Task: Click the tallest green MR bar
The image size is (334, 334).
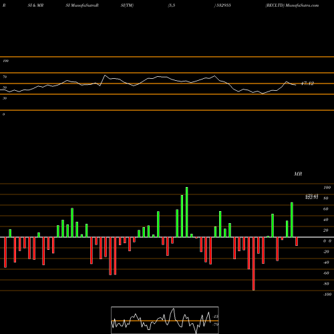Action: click(x=186, y=212)
